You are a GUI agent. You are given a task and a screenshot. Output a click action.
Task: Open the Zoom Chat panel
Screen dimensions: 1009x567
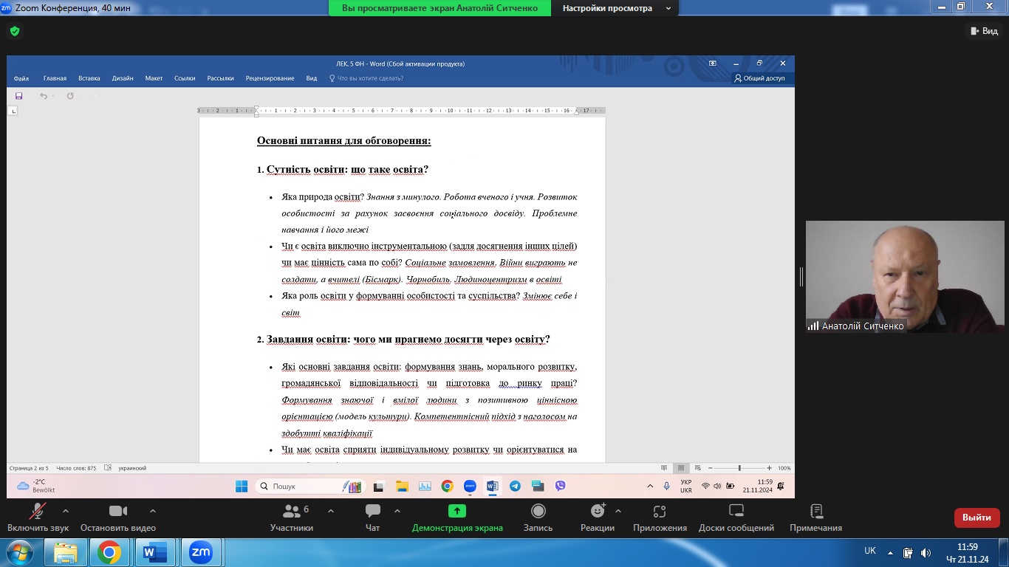(373, 512)
